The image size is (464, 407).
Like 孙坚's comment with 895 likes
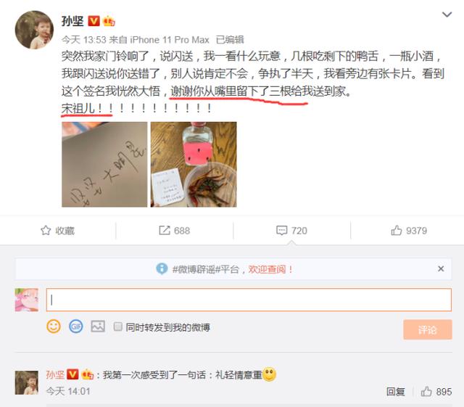[436, 392]
